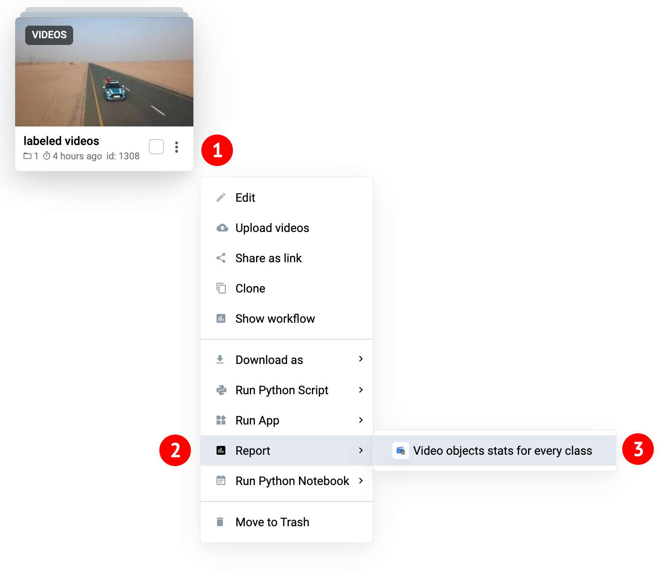Select Upload videos menu entry

click(287, 228)
